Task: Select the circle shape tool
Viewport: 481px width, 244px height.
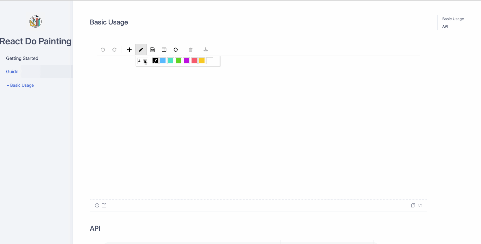Action: pos(176,50)
